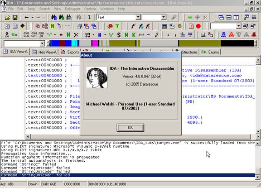The width and height of the screenshot is (261, 188).
Task: Click the first red hierarchy chart icon
Action: coord(231,34)
